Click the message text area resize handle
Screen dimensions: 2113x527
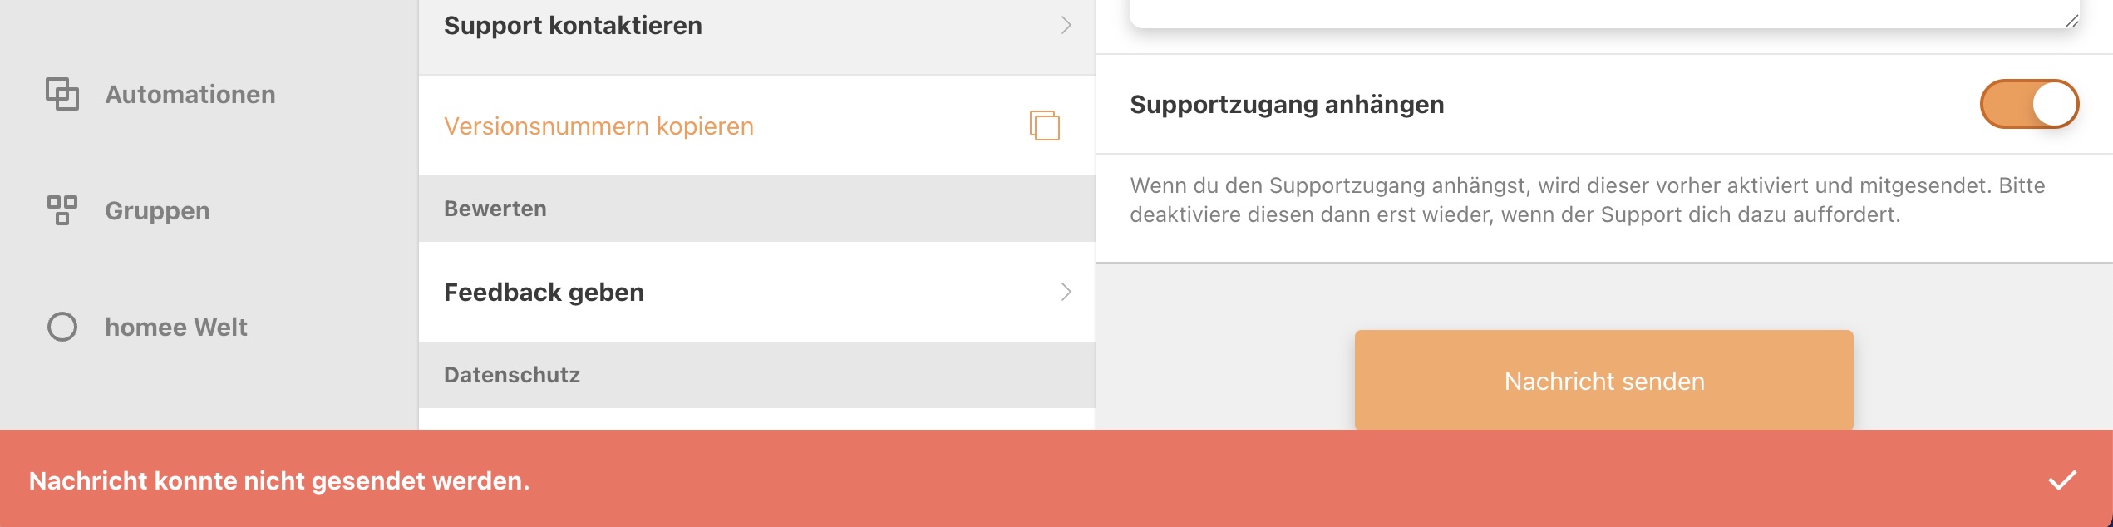[x=2071, y=22]
